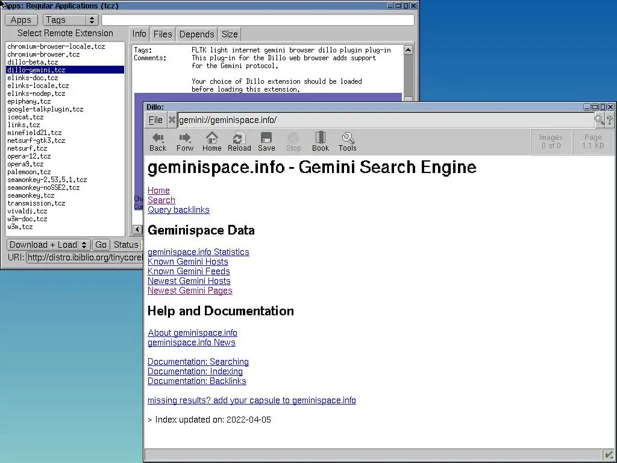Follow the Search link
This screenshot has width=617, height=463.
[x=161, y=200]
